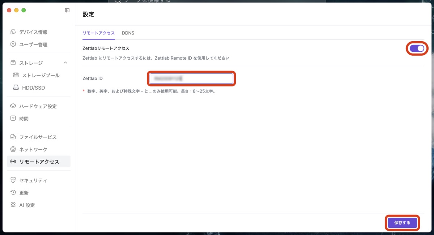
Task: Collapse the sidebar using the panel icon
Action: [x=67, y=10]
